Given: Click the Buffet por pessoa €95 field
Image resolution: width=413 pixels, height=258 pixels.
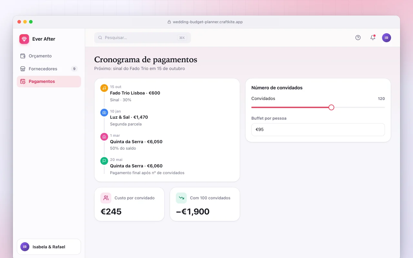Looking at the screenshot, I should coord(318,130).
